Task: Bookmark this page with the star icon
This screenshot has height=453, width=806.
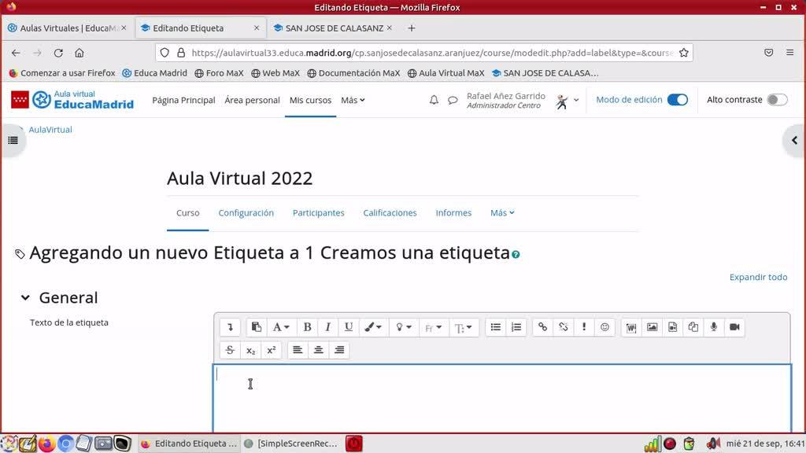Action: 684,53
